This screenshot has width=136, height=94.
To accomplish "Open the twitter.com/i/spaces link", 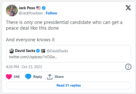I will [x=33, y=57].
